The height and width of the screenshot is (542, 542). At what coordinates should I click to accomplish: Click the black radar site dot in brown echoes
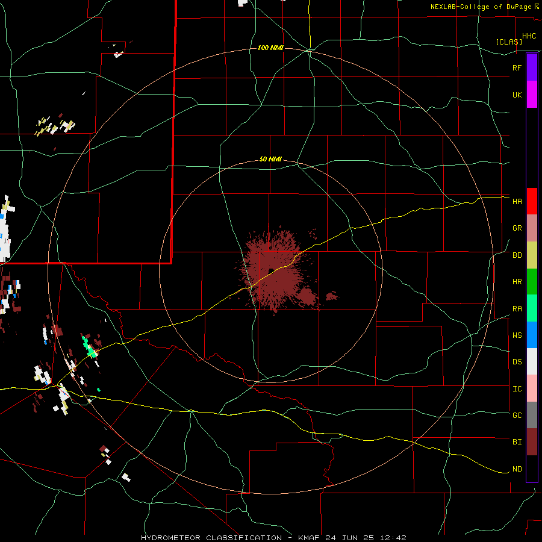[271, 270]
